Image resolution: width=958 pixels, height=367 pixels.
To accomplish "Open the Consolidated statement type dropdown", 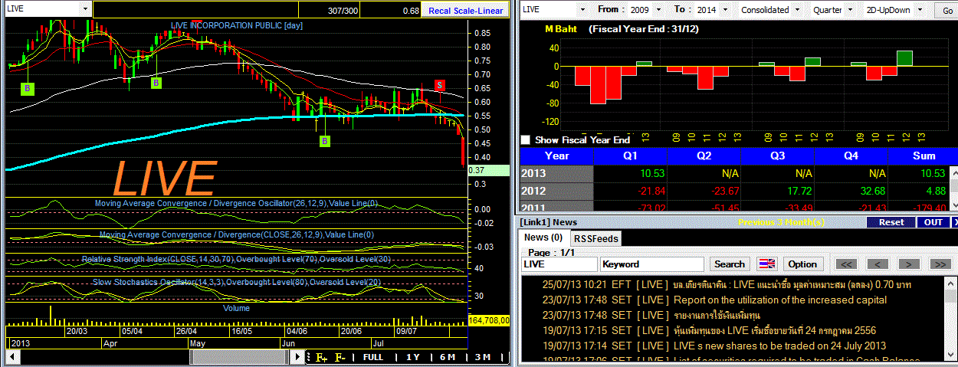I will [798, 10].
